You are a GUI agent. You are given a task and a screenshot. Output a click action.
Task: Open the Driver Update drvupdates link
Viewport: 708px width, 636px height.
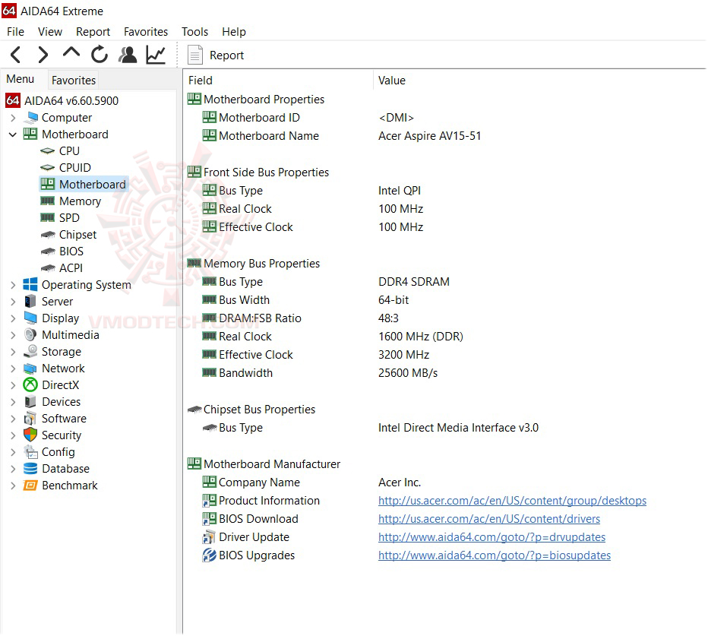491,537
